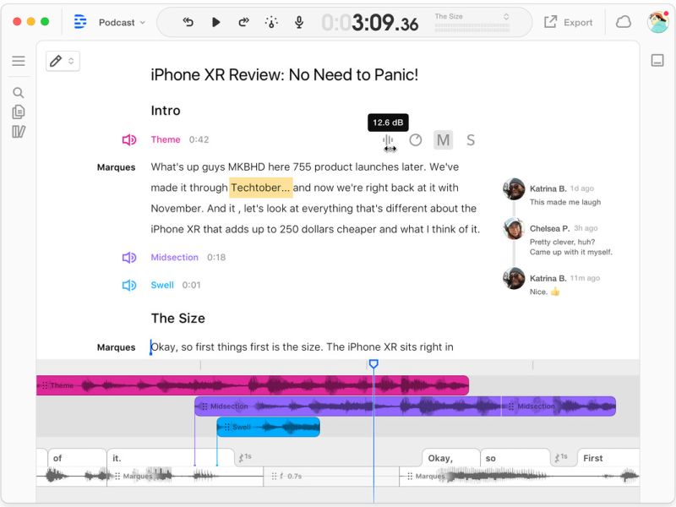The height and width of the screenshot is (507, 676).
Task: Redo the edit with the redo arrow
Action: point(243,22)
